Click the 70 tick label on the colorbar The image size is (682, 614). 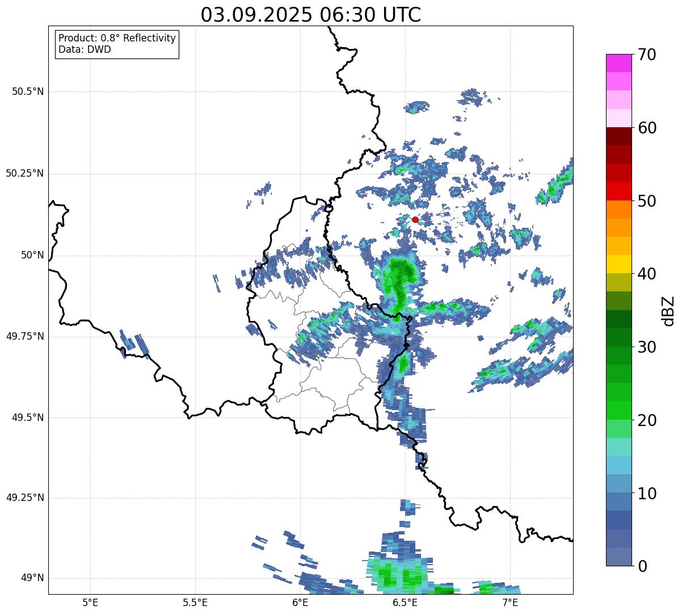647,55
